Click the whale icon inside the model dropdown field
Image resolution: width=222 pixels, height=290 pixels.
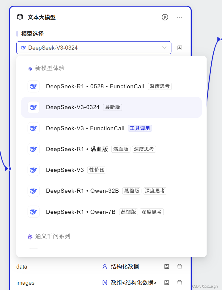(x=23, y=48)
